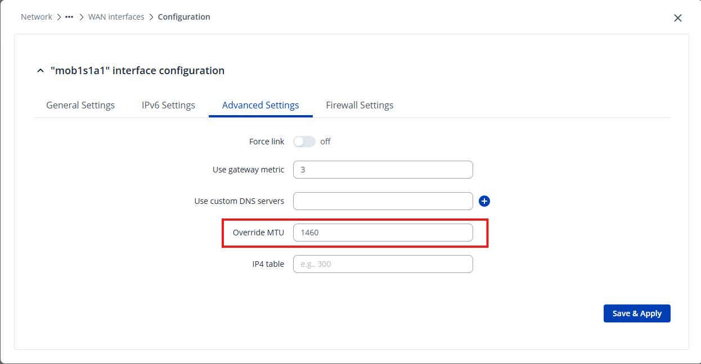Image resolution: width=701 pixels, height=364 pixels.
Task: Focus the Use gateway metric field
Action: [383, 170]
